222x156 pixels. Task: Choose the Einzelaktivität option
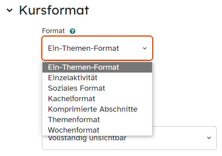tap(97, 78)
